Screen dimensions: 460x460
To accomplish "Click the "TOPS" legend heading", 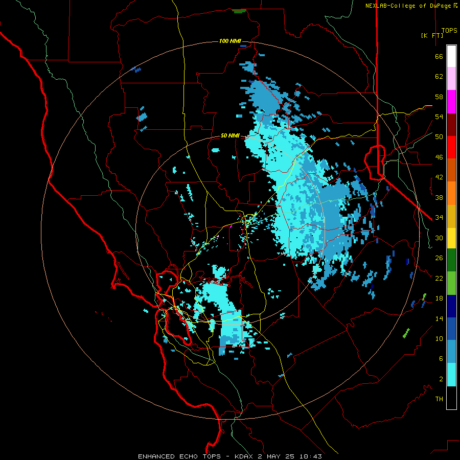I will tap(449, 30).
